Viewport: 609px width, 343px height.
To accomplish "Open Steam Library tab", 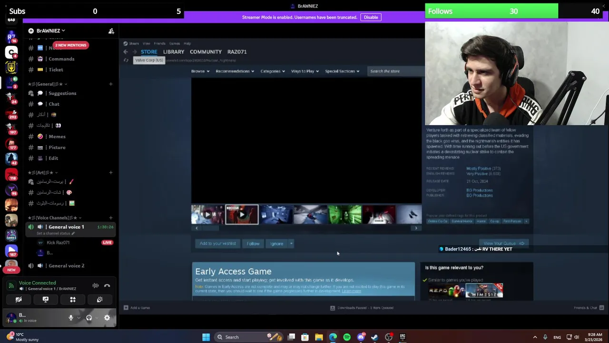I will [x=174, y=52].
